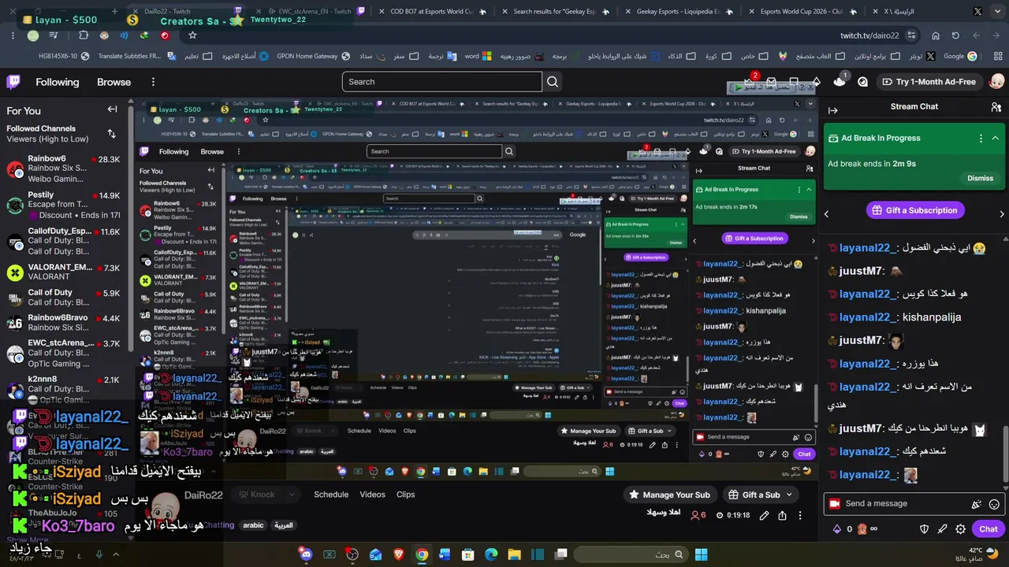Screen dimensions: 1009x567
Task: Open Microsoft Word from the taskbar
Action: [x=445, y=554]
